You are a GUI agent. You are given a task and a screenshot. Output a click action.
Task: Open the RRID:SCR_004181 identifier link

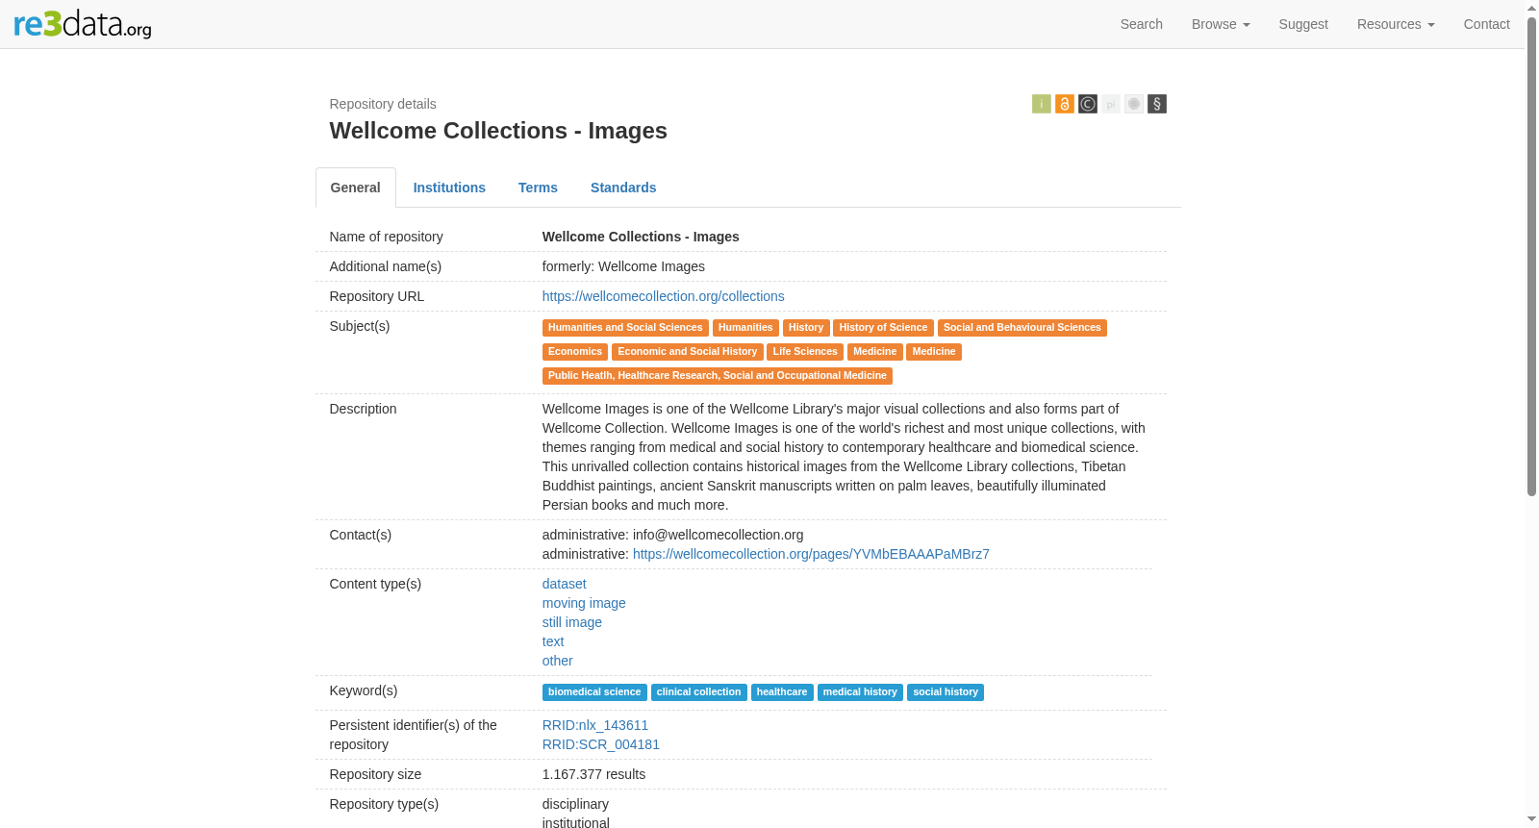click(x=601, y=744)
